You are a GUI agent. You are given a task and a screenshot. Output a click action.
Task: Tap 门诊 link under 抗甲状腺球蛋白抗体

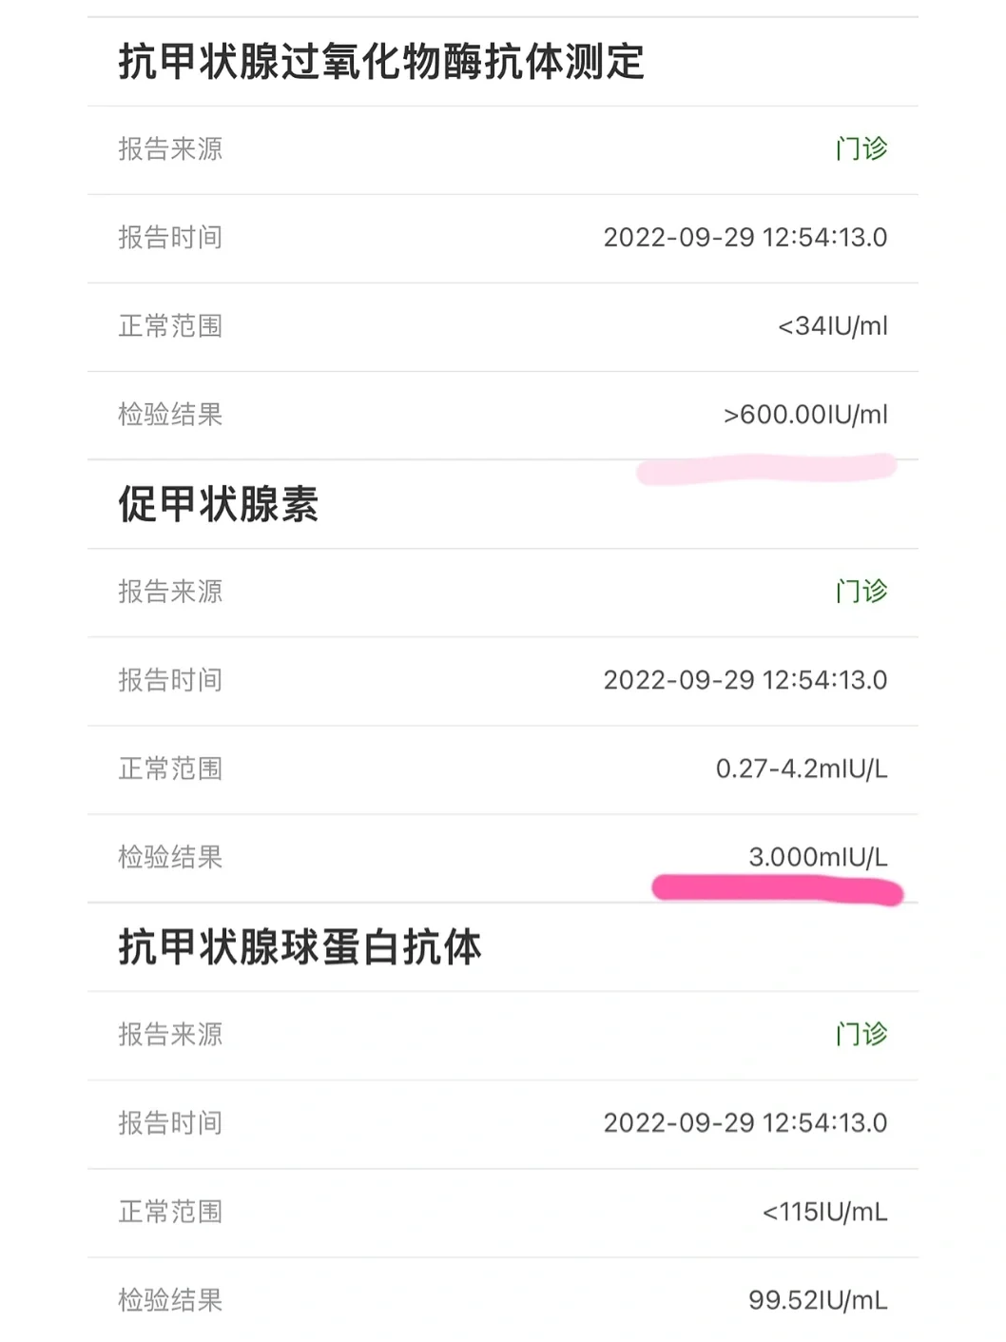(861, 1034)
